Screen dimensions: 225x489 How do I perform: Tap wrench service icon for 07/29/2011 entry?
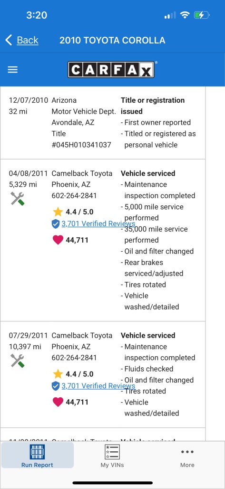18,361
